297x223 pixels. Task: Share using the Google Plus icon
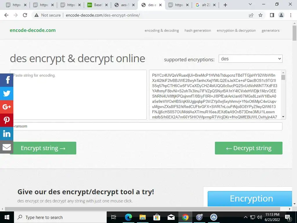[x=7, y=107]
